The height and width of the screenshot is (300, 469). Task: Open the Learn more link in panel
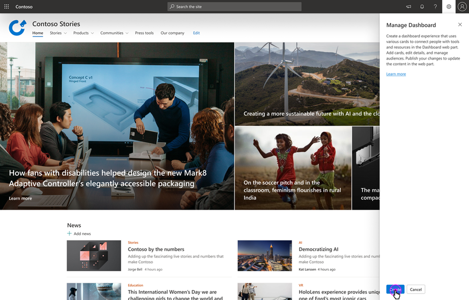[396, 74]
